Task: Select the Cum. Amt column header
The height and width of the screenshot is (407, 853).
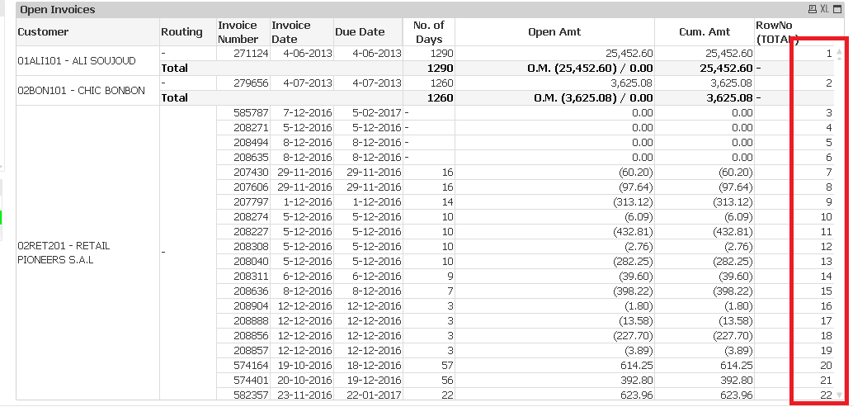Action: click(704, 32)
